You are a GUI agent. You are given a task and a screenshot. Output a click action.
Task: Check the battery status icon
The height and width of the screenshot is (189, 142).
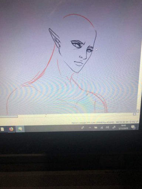click(x=96, y=128)
